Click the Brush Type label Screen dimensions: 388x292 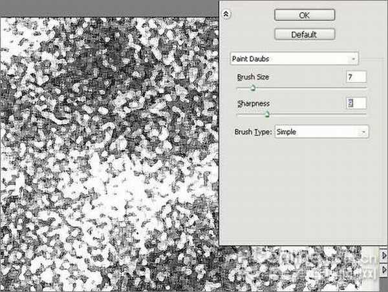tap(253, 131)
